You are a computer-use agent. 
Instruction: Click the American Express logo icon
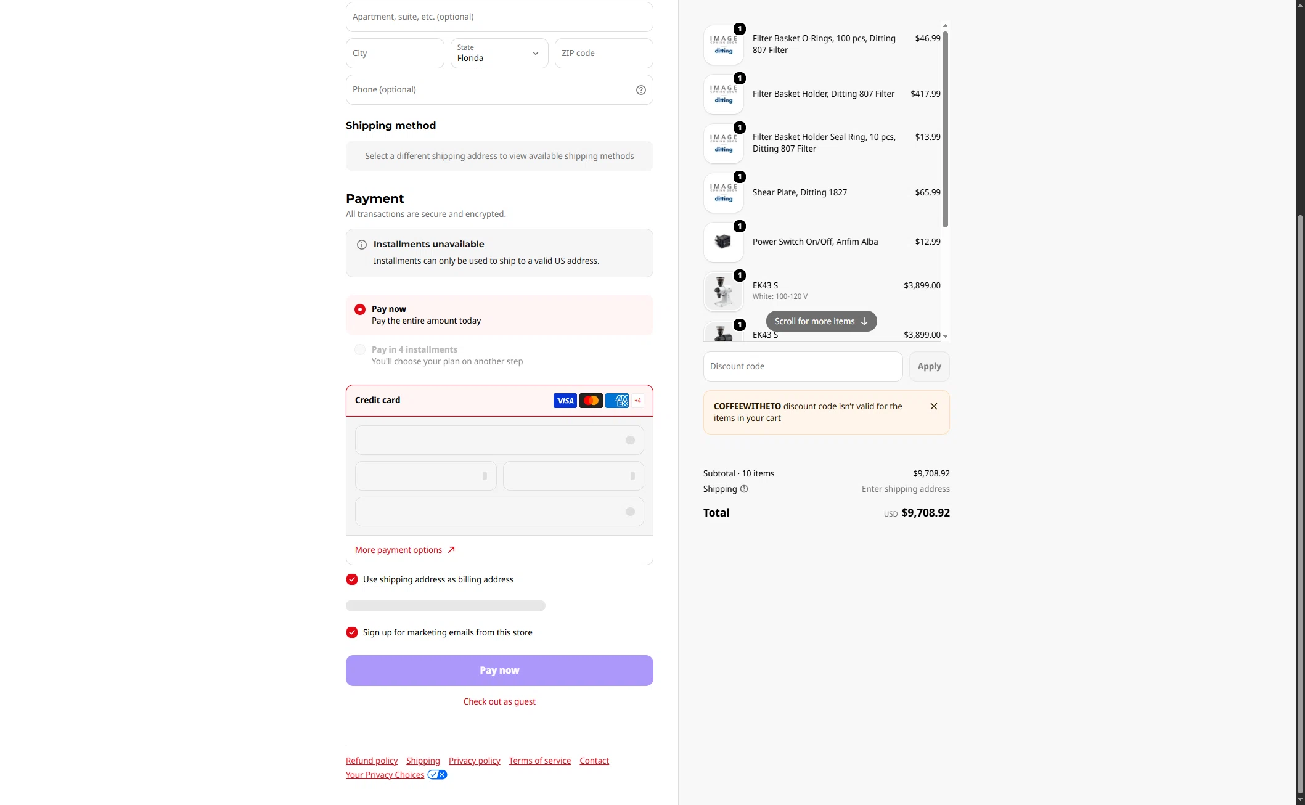click(617, 401)
